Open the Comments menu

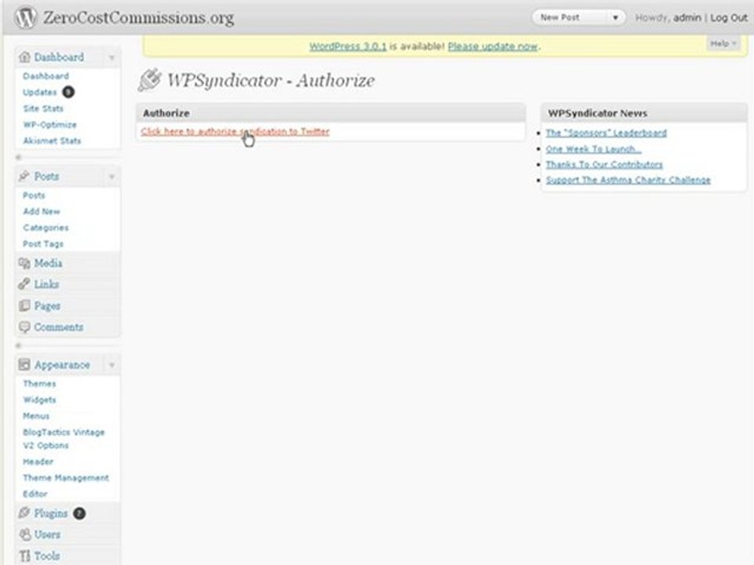click(59, 327)
